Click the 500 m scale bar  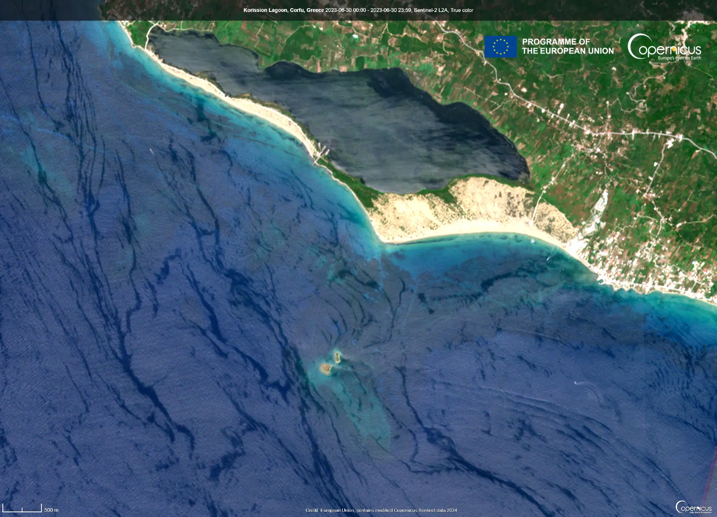[22, 509]
